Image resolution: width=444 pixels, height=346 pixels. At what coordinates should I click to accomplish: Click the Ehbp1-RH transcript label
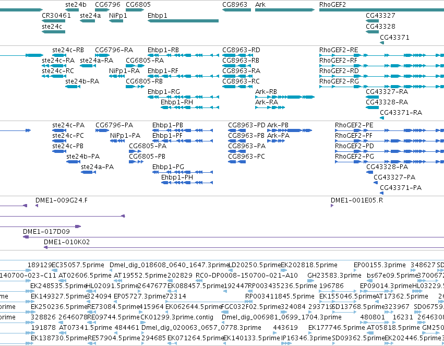pos(177,102)
